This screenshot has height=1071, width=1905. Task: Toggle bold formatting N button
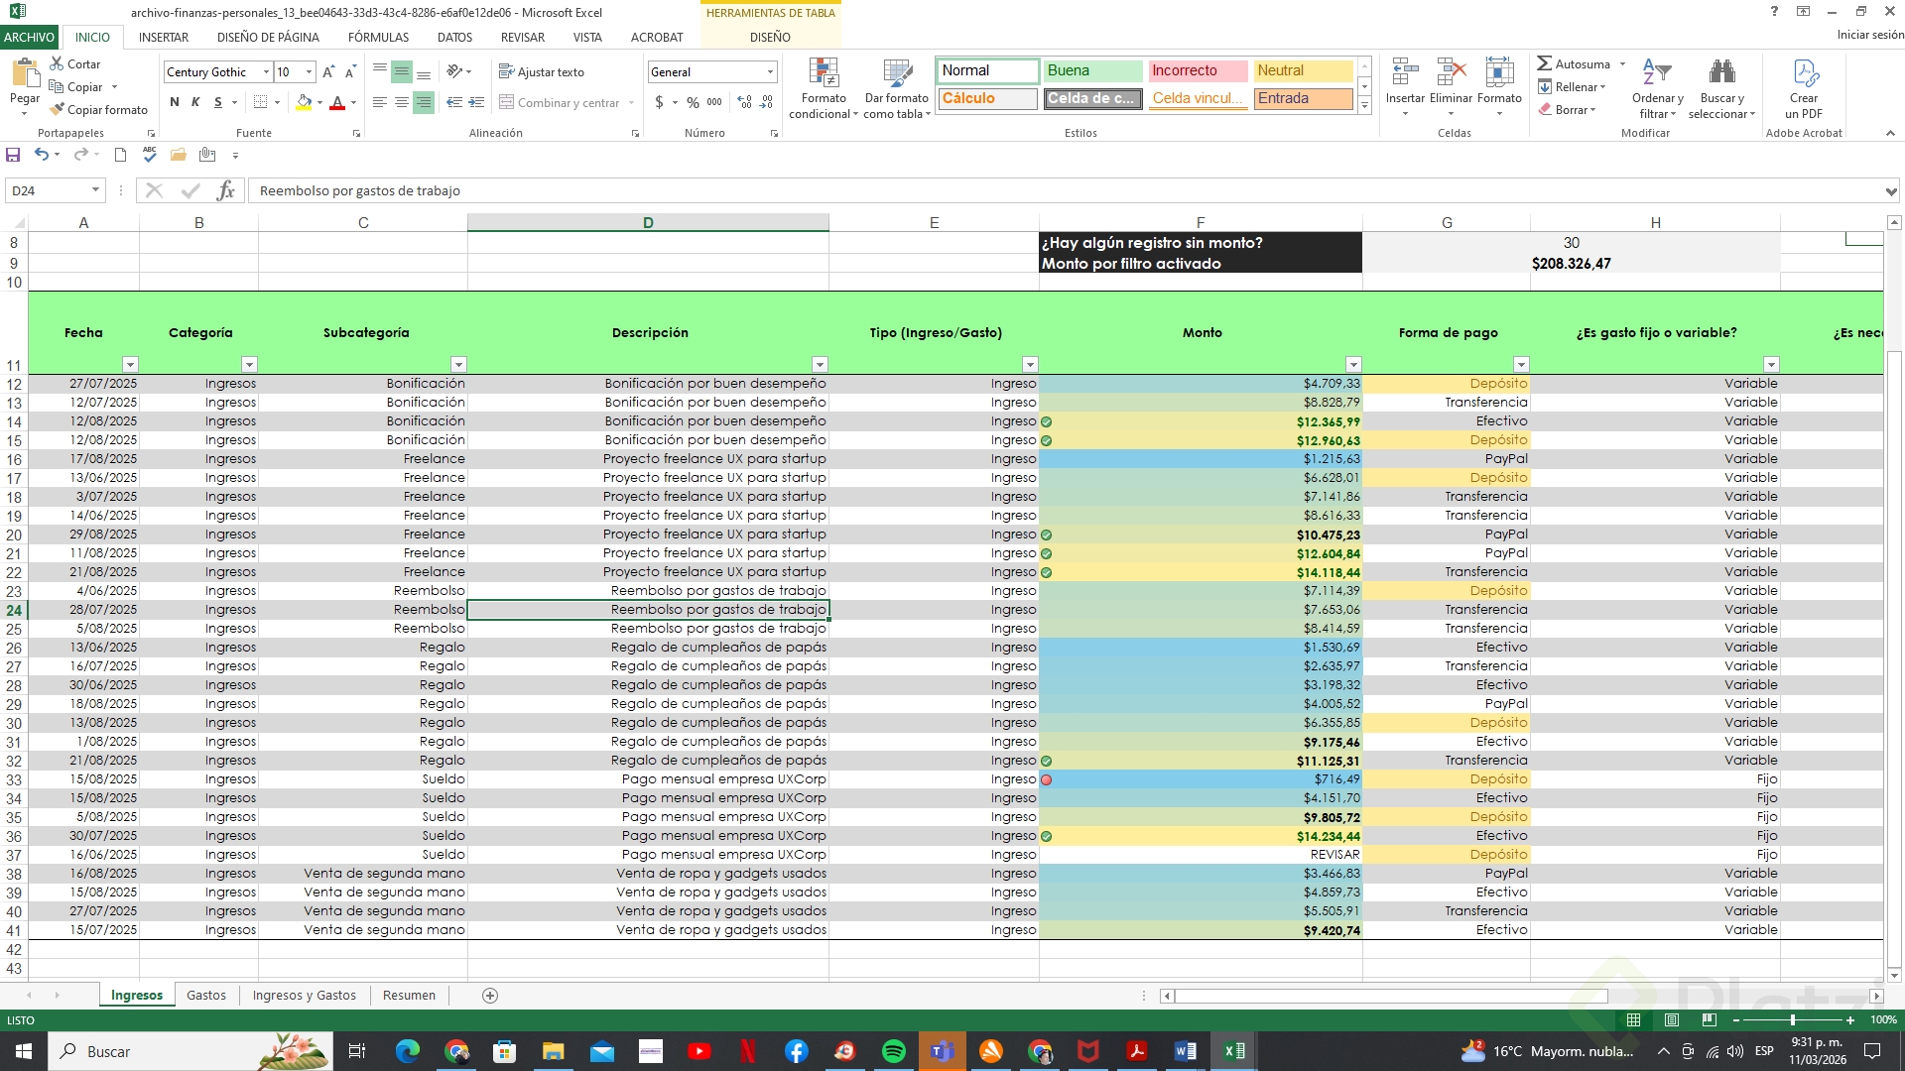point(175,102)
